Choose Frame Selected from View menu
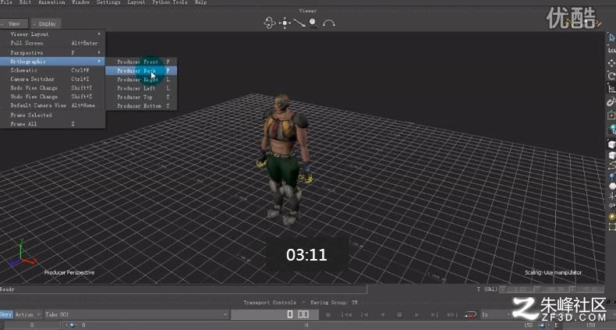Image resolution: width=616 pixels, height=330 pixels. click(x=53, y=115)
